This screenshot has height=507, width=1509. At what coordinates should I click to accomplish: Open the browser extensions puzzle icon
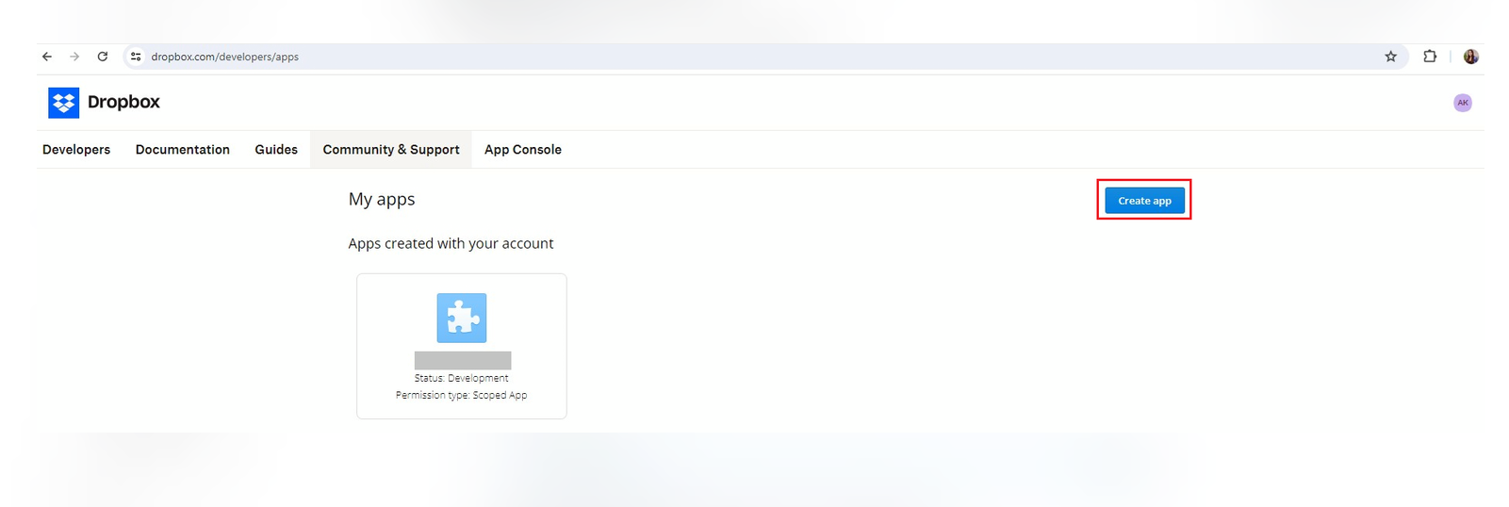pyautogui.click(x=1430, y=57)
